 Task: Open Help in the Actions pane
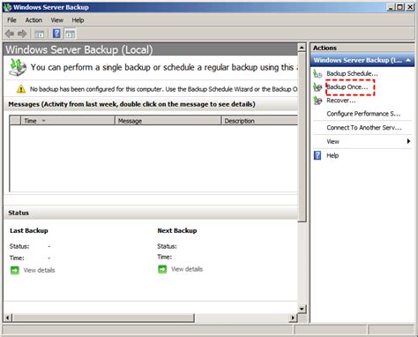[x=332, y=155]
